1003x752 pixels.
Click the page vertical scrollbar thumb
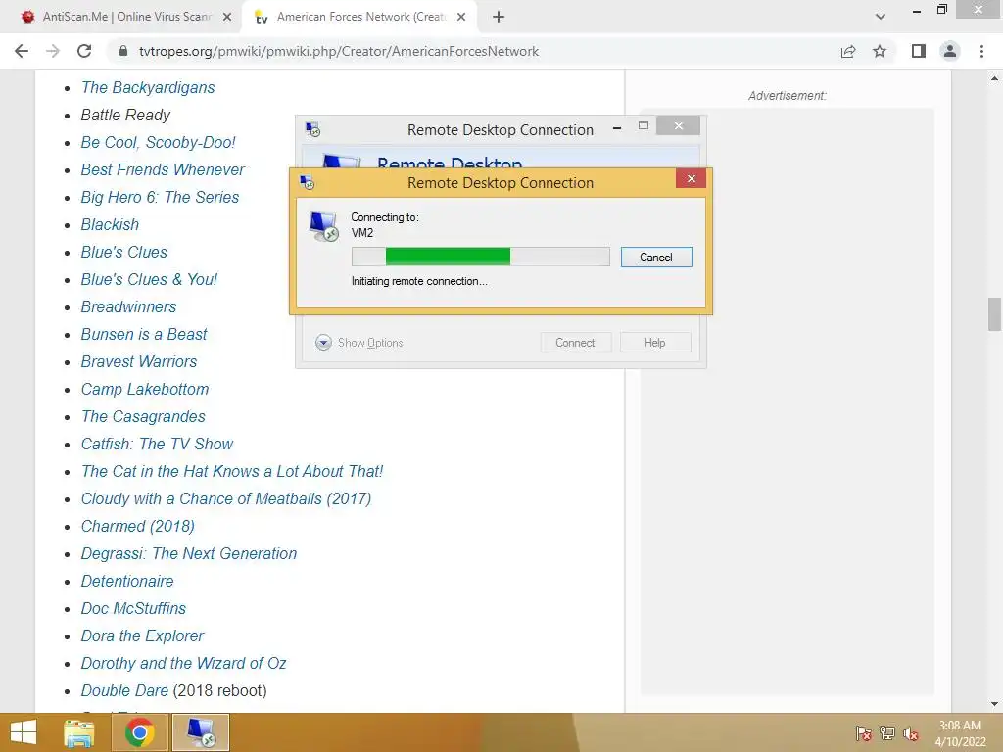pos(994,314)
